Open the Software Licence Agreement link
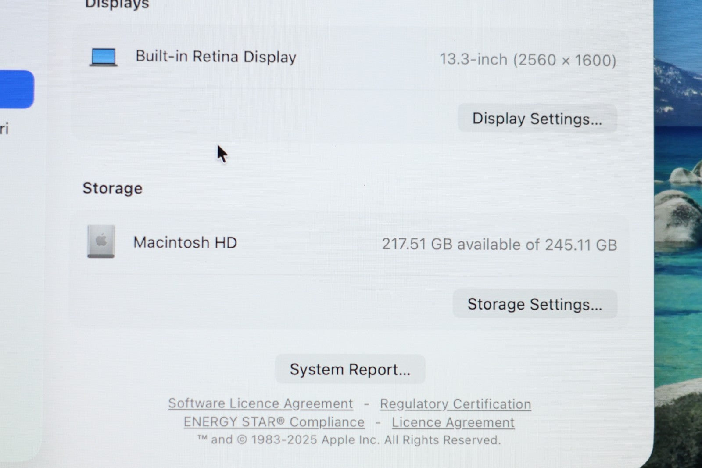Screen dimensions: 702x468 point(260,403)
